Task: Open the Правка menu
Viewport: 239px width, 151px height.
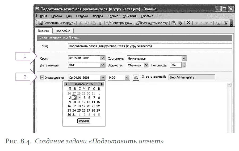Action: 57,16
